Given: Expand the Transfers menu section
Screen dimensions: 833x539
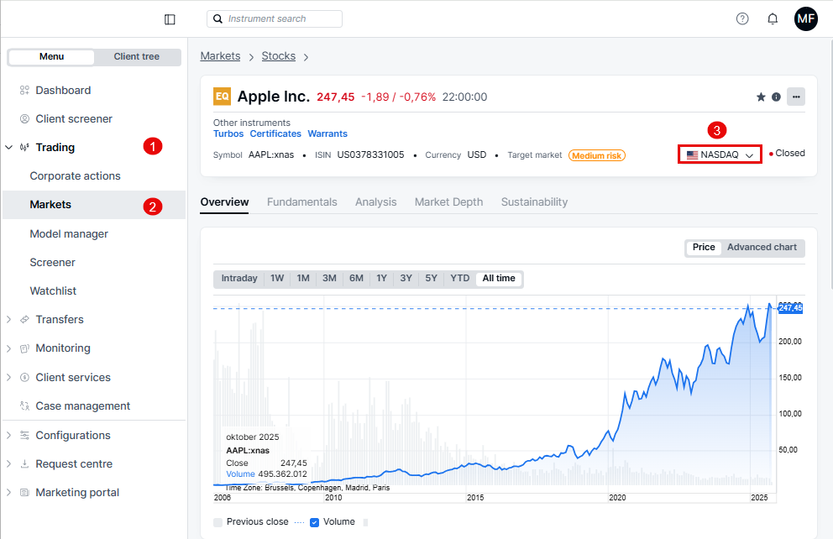Looking at the screenshot, I should coord(8,319).
